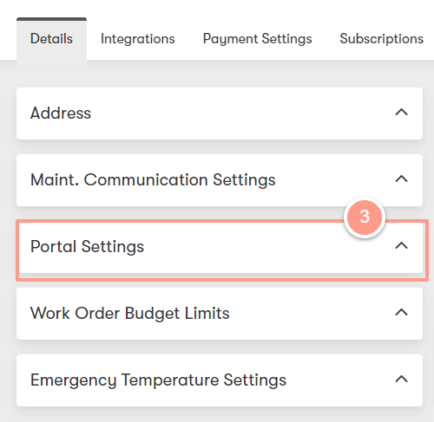
Task: Expand the Maint. Communication Settings panel
Action: 220,180
